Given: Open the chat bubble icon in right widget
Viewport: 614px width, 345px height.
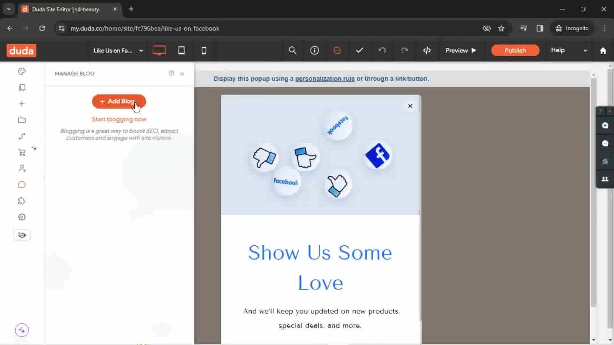Looking at the screenshot, I should click(x=605, y=143).
